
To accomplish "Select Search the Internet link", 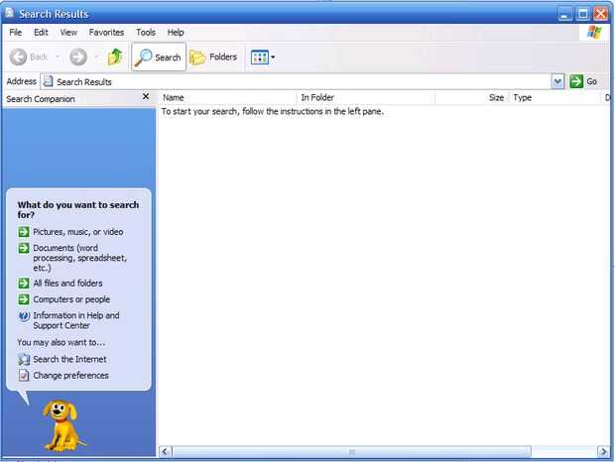I will click(69, 359).
